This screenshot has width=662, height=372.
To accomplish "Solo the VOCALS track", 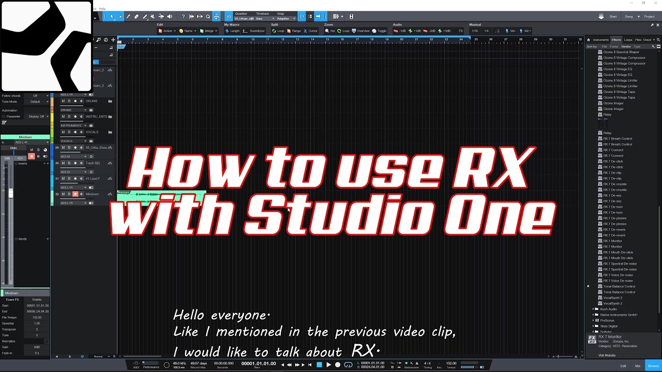I will (69, 132).
